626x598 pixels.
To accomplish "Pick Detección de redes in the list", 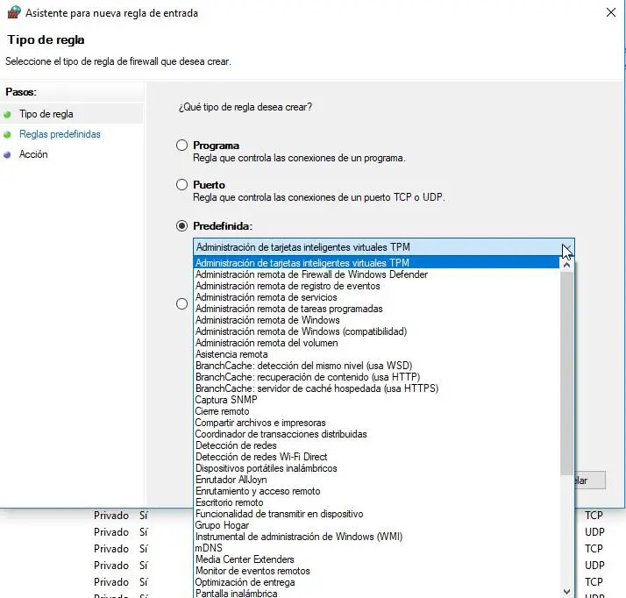I will [x=236, y=445].
